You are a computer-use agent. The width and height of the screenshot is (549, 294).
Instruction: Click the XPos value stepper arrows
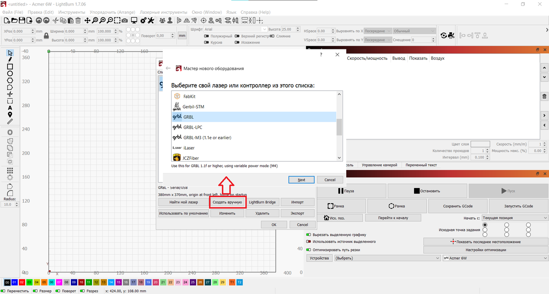click(x=33, y=31)
